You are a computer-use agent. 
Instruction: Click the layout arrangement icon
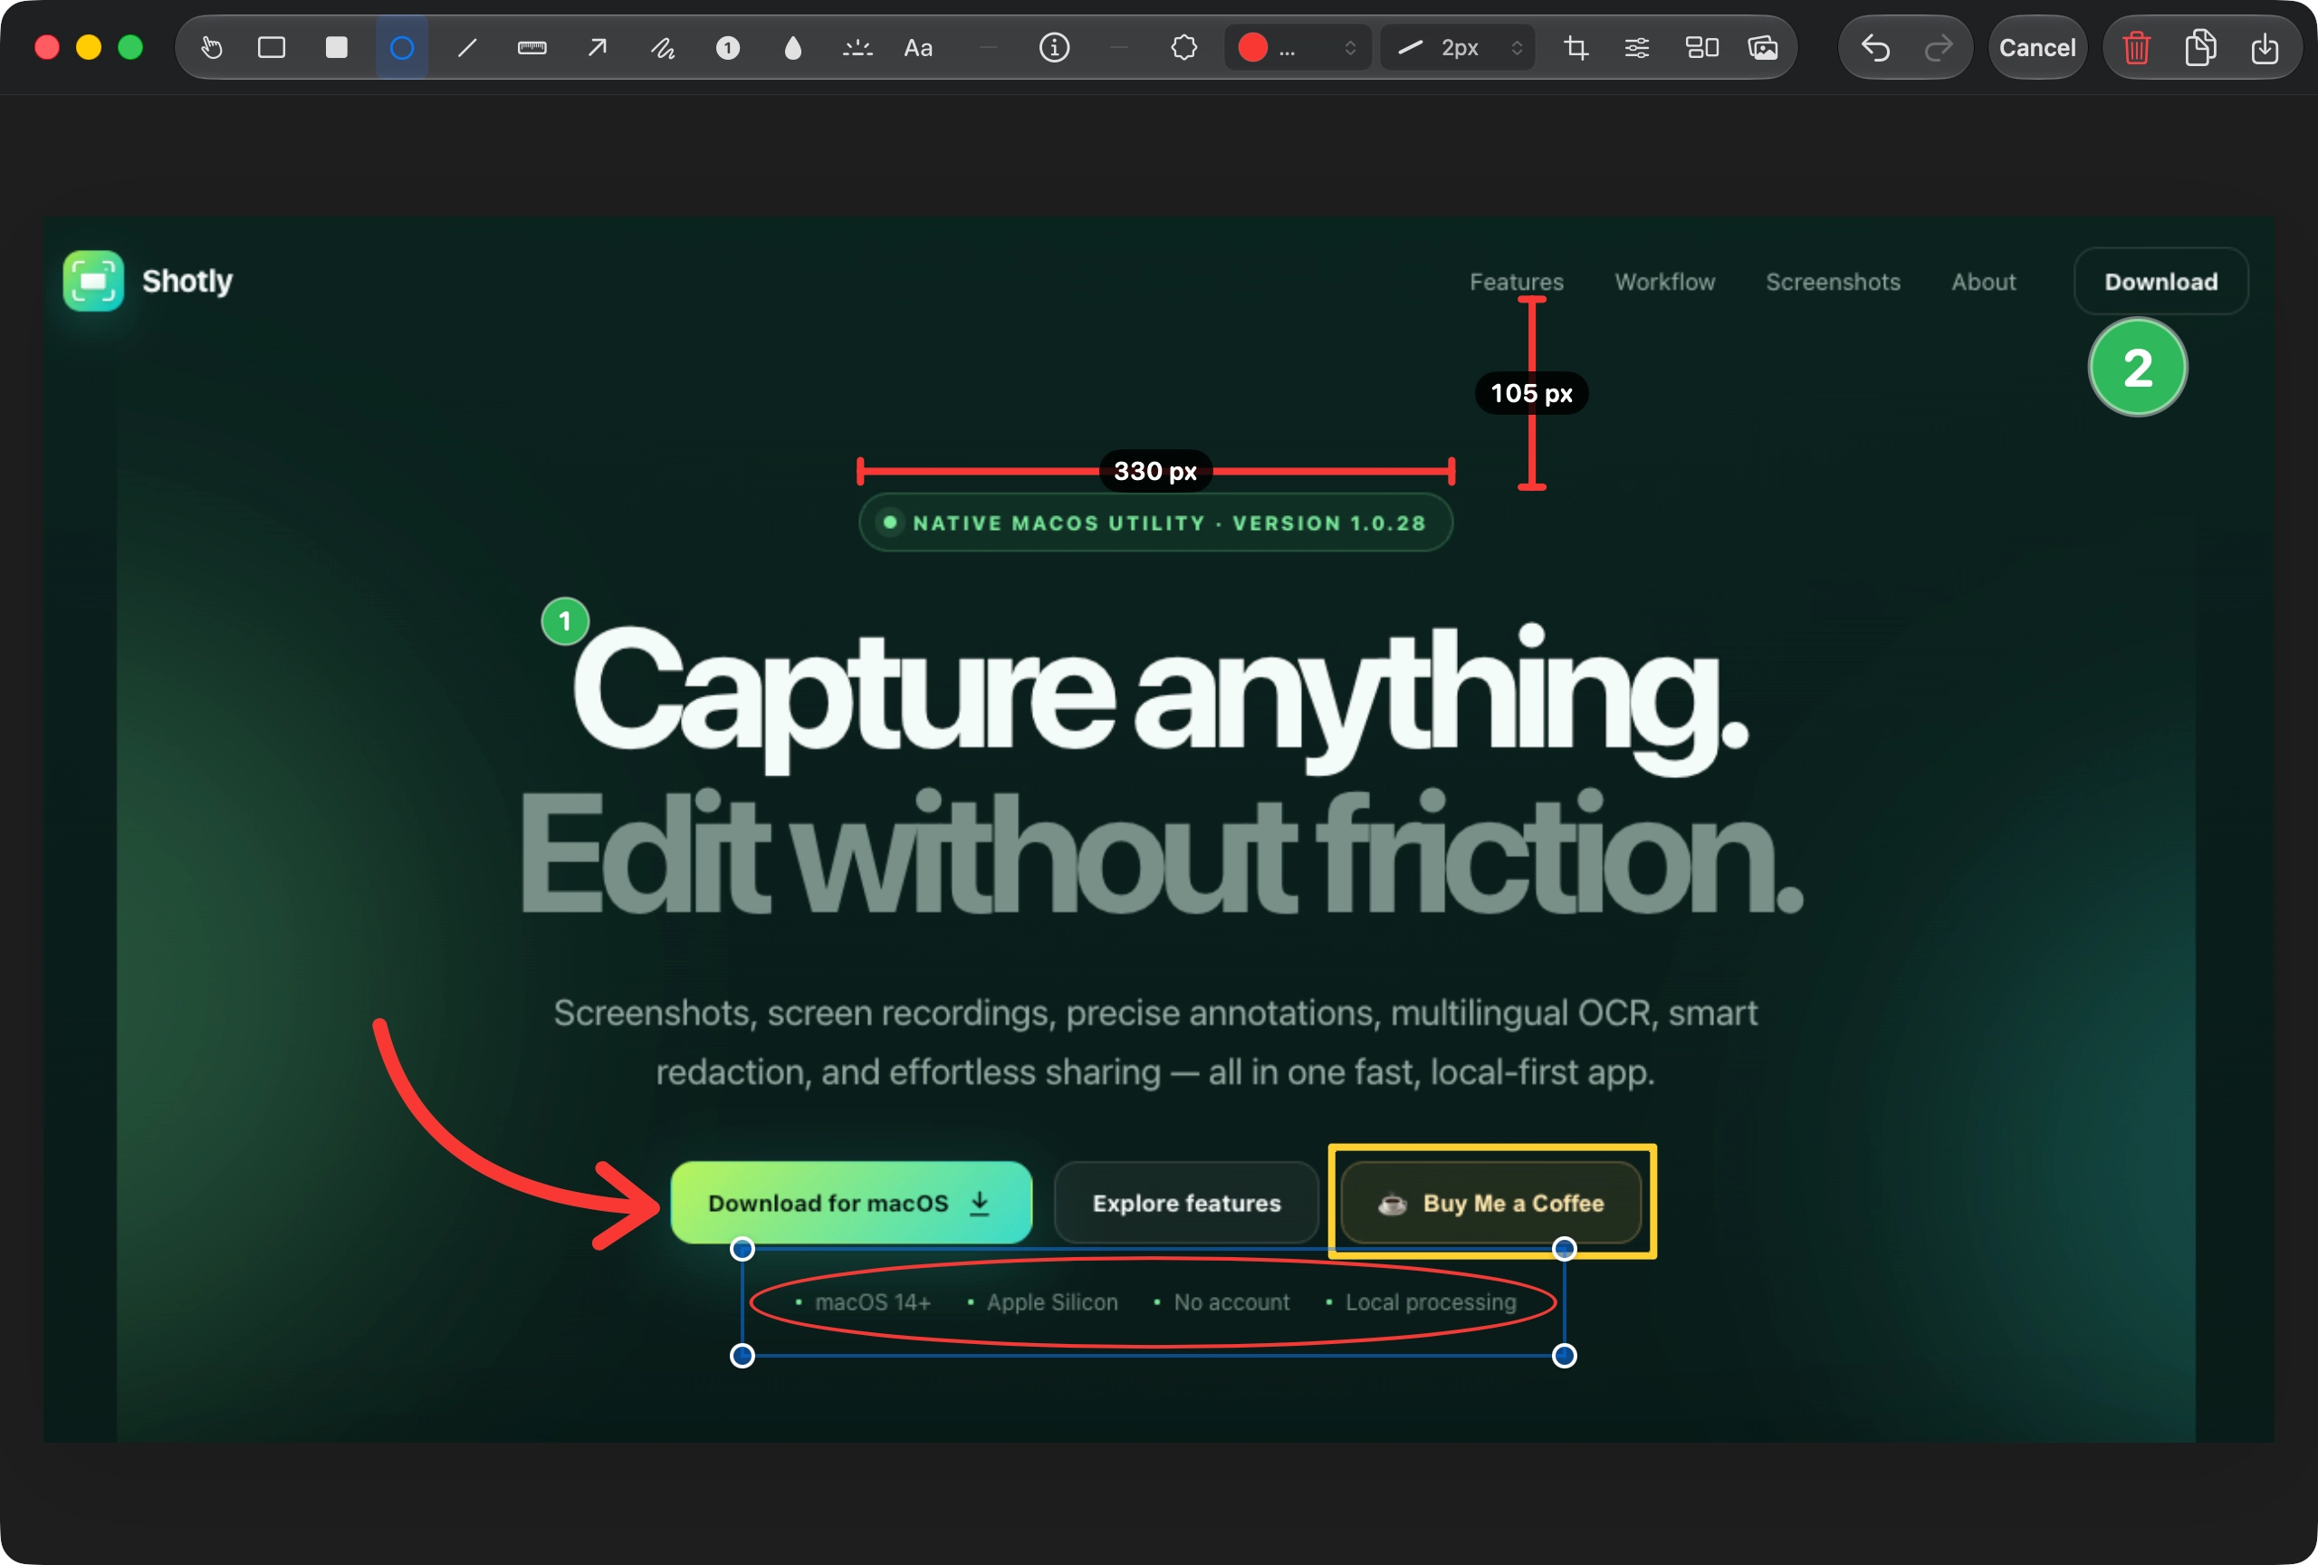coord(1701,47)
